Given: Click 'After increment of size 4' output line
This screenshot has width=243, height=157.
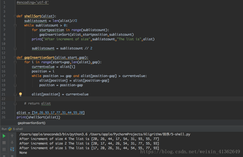Looking at the screenshot, I should tap(89, 139).
